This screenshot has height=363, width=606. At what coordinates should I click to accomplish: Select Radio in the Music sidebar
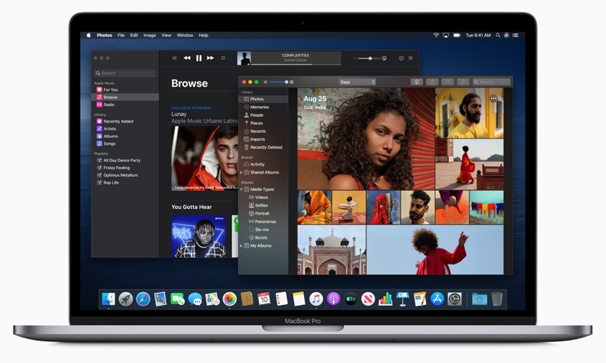108,105
